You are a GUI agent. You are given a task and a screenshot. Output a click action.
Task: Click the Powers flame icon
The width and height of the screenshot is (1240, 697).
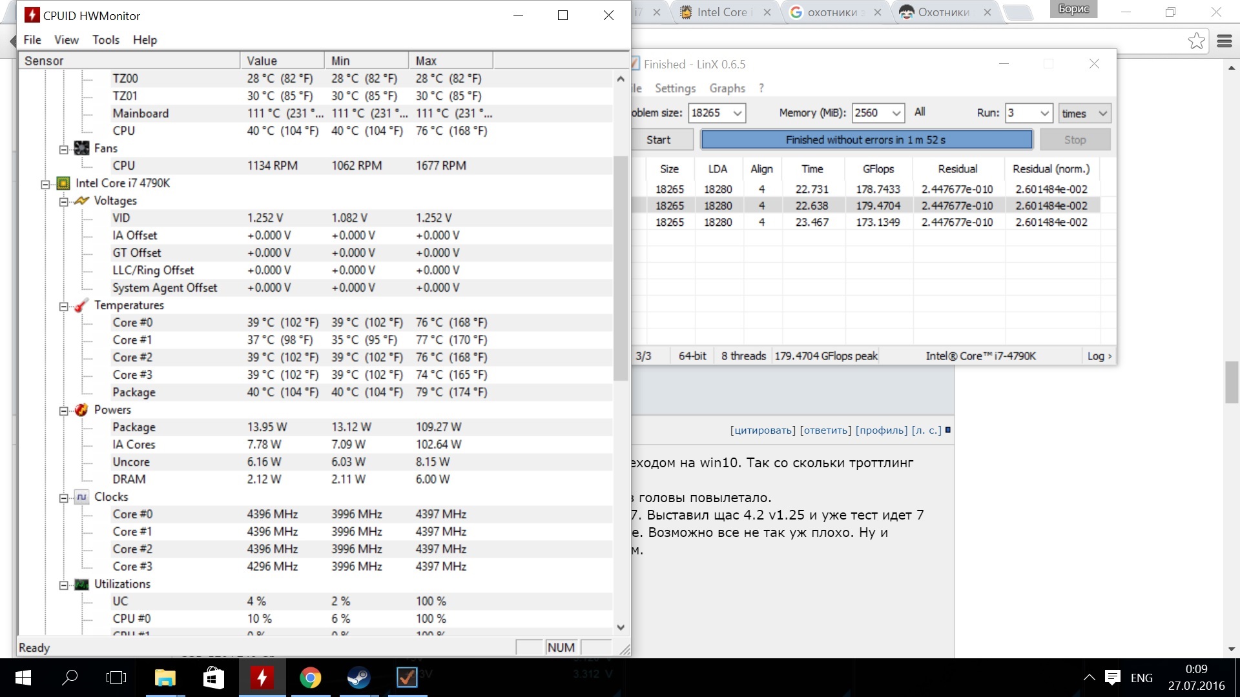pyautogui.click(x=81, y=410)
